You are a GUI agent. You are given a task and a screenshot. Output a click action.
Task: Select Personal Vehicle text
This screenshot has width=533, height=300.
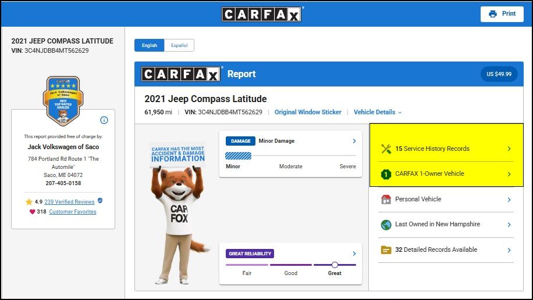tap(418, 199)
